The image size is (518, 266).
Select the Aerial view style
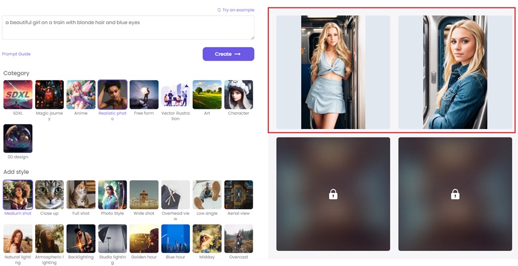(x=238, y=195)
